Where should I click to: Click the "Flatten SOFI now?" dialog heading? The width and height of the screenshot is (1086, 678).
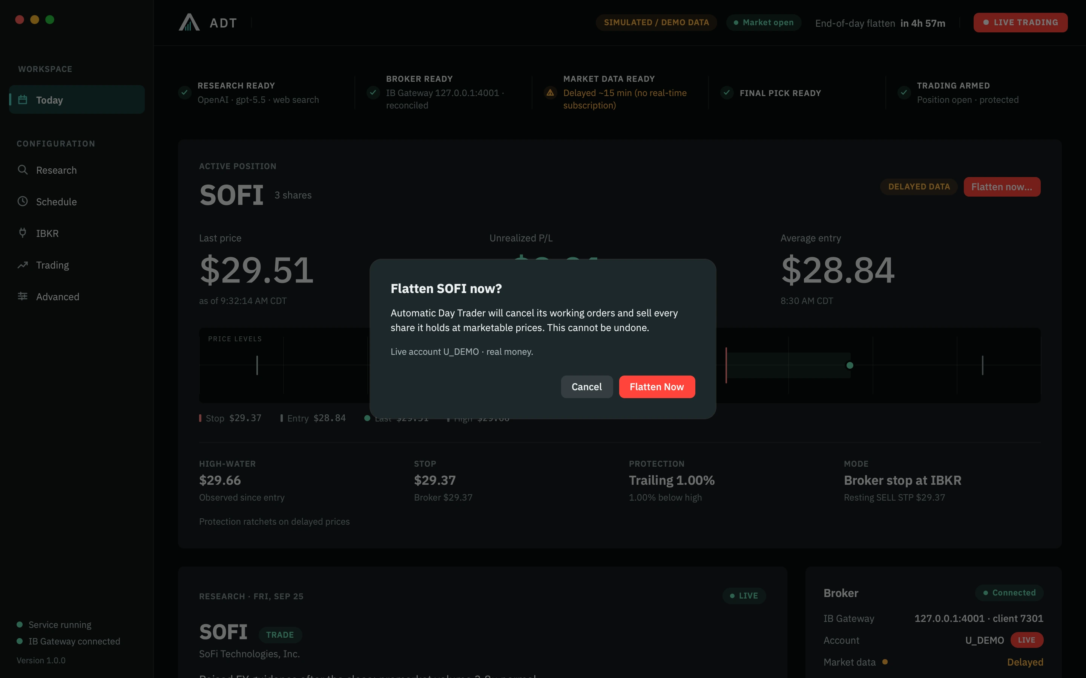[x=446, y=288]
